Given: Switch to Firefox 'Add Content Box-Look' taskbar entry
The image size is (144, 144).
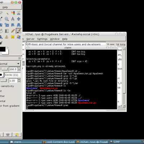Looking at the screenshot, I should [59, 142].
